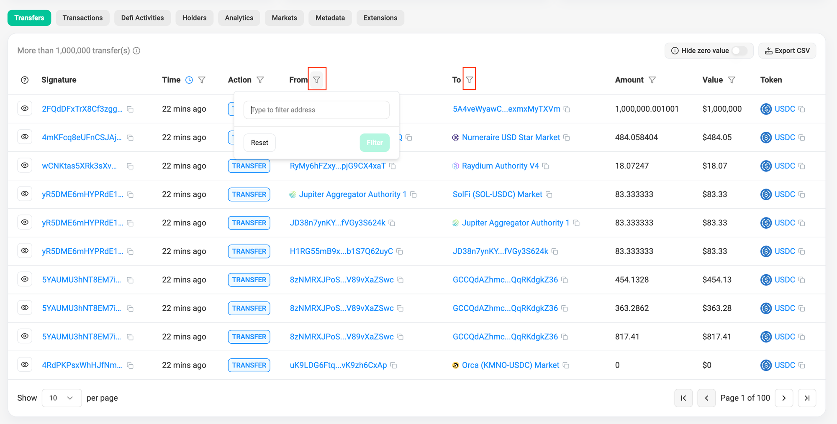Screen dimensions: 837x424
Task: Copy the SolFi (SOL-USDC) Market address
Action: point(549,194)
